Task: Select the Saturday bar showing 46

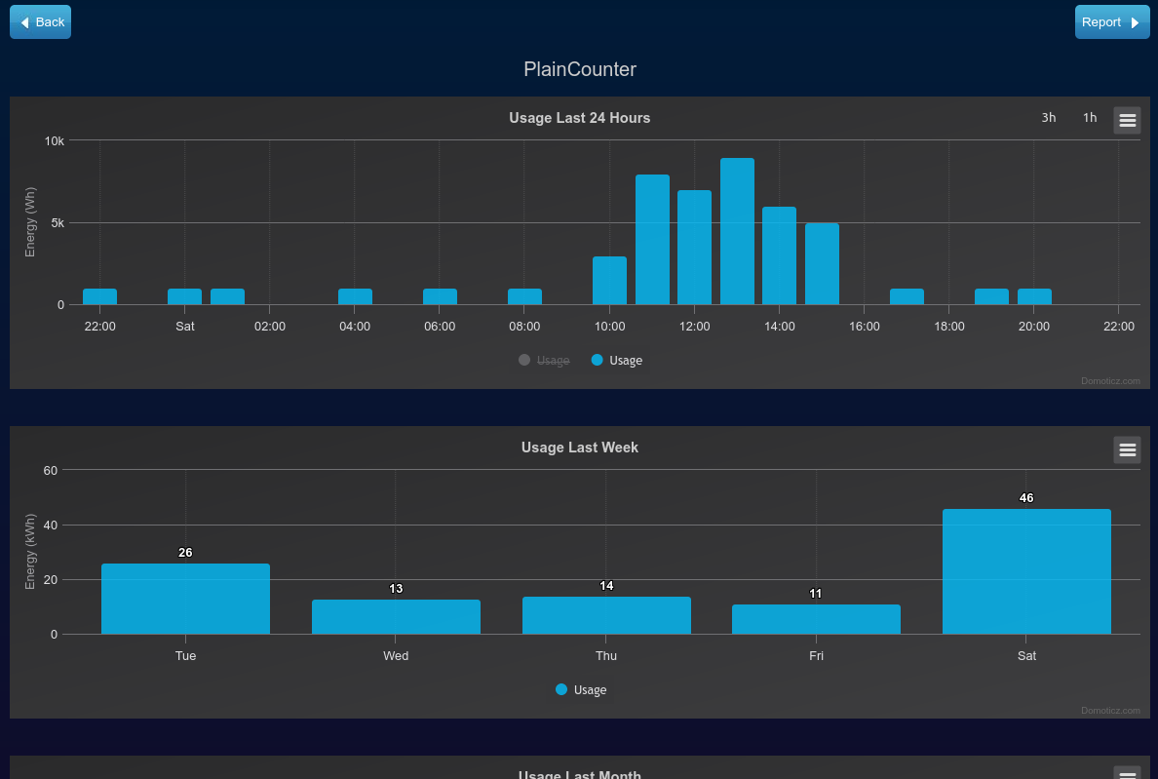Action: (x=1026, y=571)
